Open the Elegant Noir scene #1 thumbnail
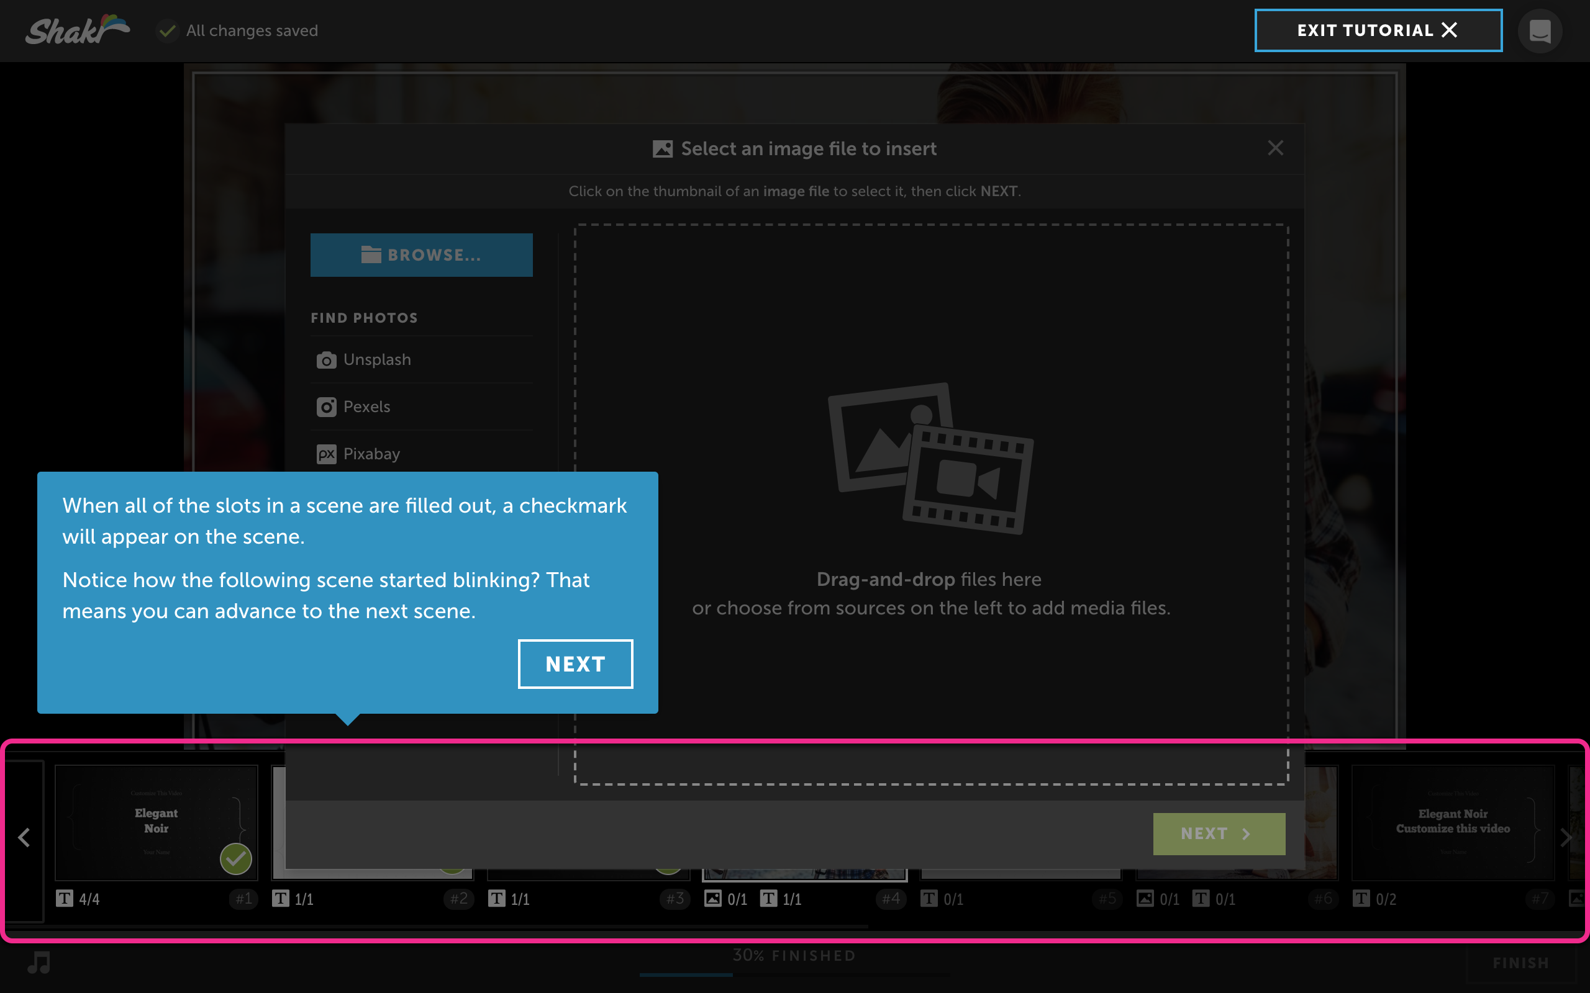This screenshot has width=1590, height=993. pos(157,822)
